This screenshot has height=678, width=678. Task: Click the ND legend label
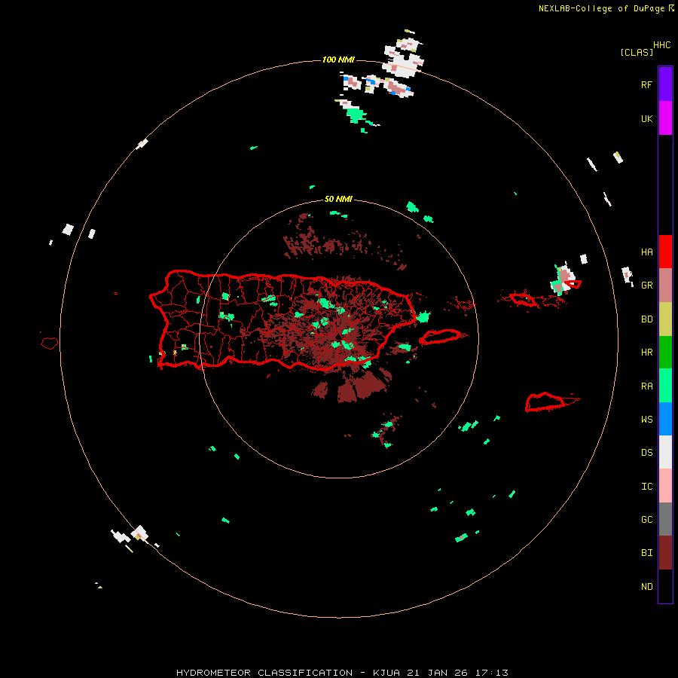coord(646,587)
